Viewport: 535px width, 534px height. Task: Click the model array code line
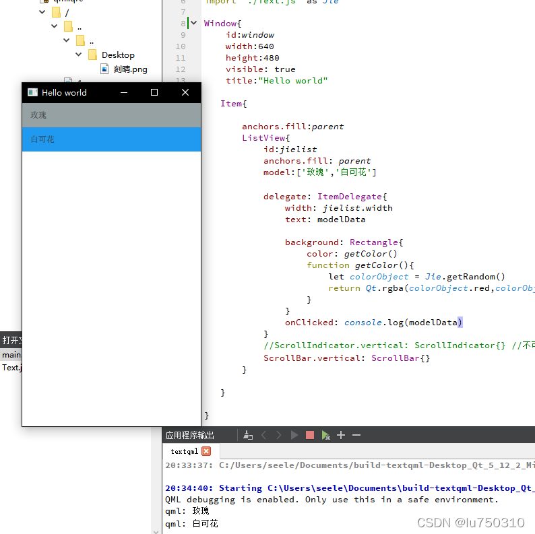coord(319,172)
